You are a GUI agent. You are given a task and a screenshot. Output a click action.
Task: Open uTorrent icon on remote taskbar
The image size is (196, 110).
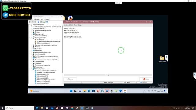click(x=116, y=91)
